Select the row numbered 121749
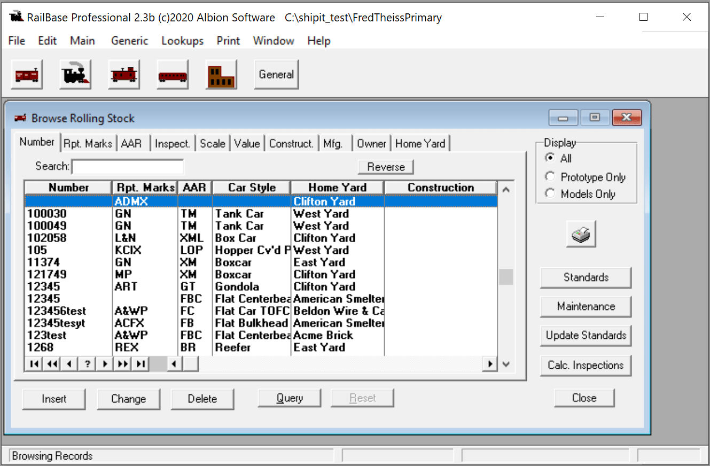 262,274
